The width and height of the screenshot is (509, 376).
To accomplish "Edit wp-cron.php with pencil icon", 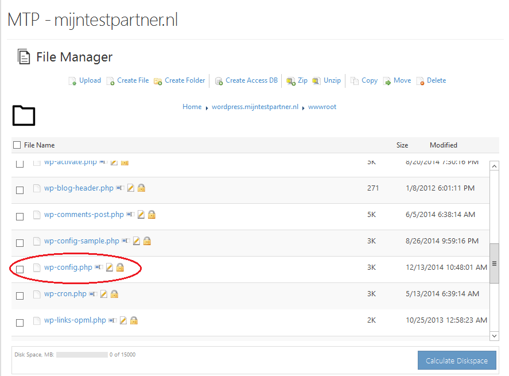I will (x=103, y=294).
